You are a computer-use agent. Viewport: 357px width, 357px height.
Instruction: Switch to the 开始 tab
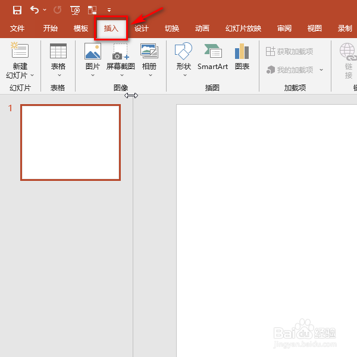(x=51, y=29)
